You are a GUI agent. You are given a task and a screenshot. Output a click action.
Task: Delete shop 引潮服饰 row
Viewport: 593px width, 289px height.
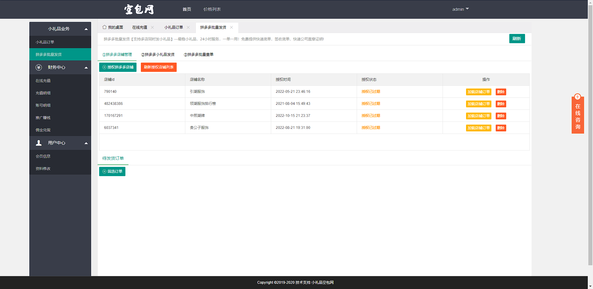pos(501,92)
